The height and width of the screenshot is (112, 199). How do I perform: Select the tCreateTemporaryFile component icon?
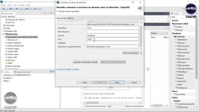176,104
